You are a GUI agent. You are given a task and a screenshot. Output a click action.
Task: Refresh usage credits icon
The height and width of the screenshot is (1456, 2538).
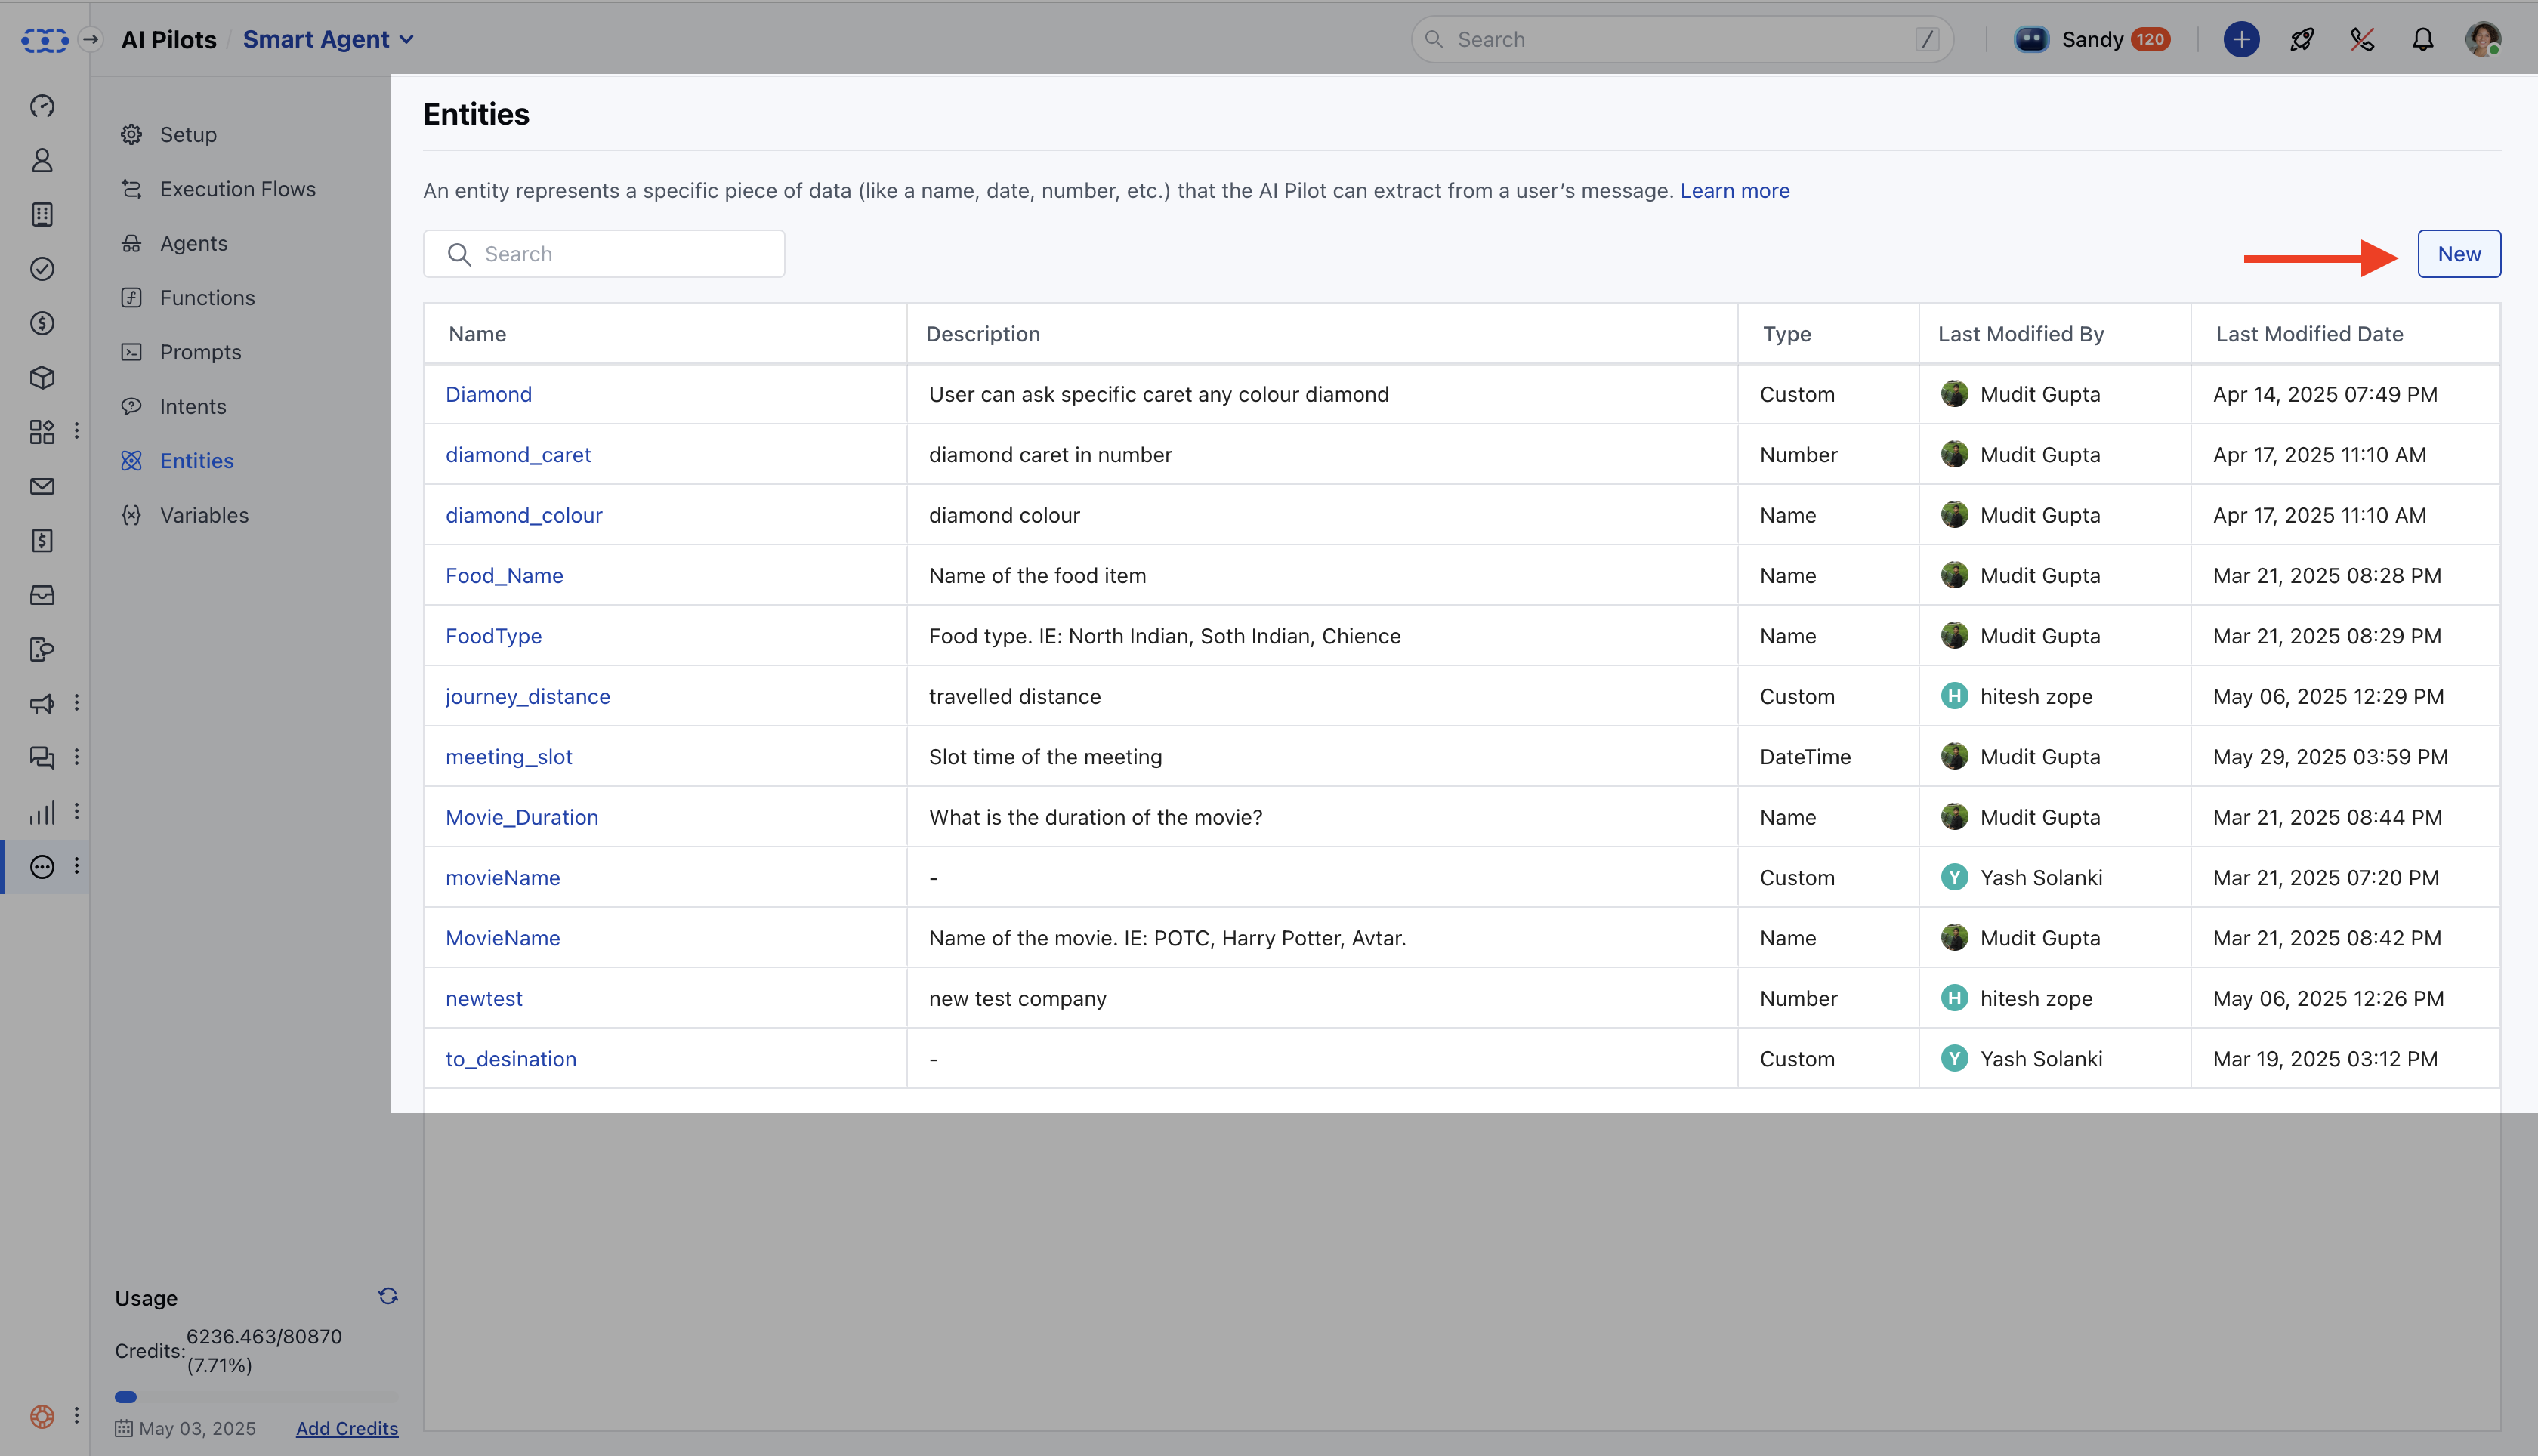(x=388, y=1296)
